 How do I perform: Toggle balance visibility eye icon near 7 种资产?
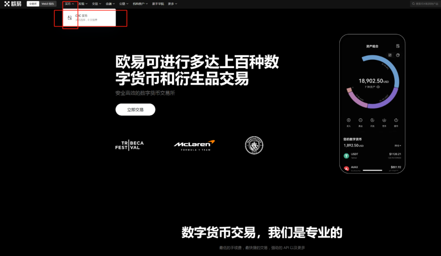(378, 87)
